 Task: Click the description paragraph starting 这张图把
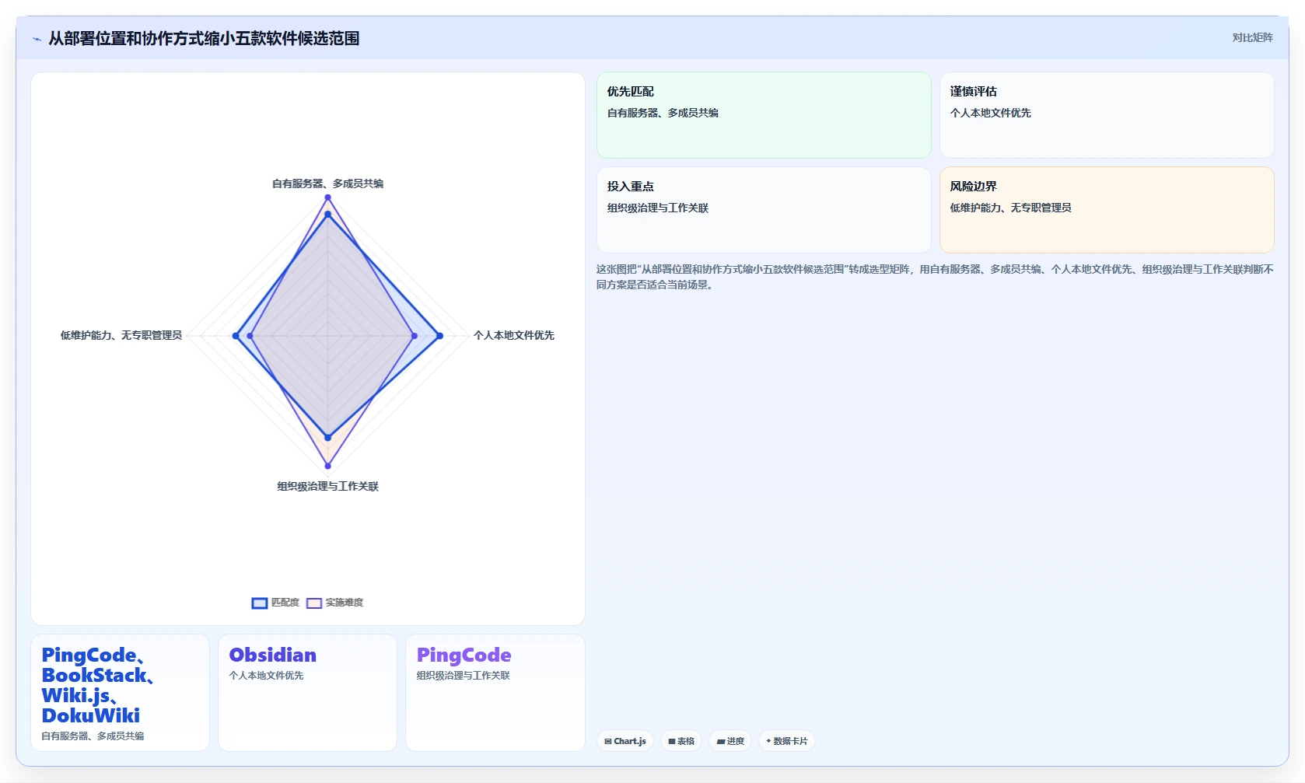coord(935,277)
